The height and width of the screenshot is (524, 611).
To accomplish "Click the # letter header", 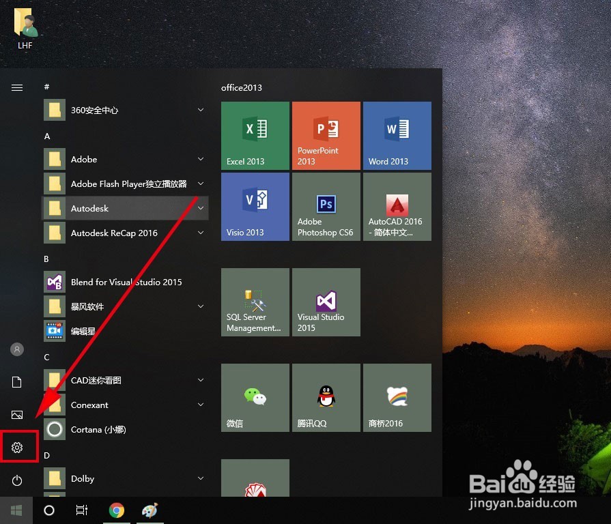I will (46, 87).
